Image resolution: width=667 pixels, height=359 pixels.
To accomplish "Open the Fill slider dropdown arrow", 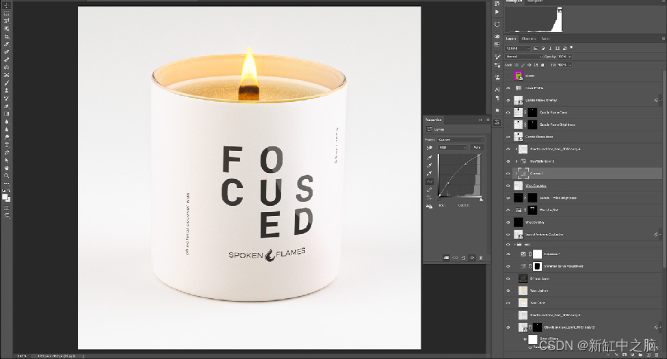I will pos(570,65).
